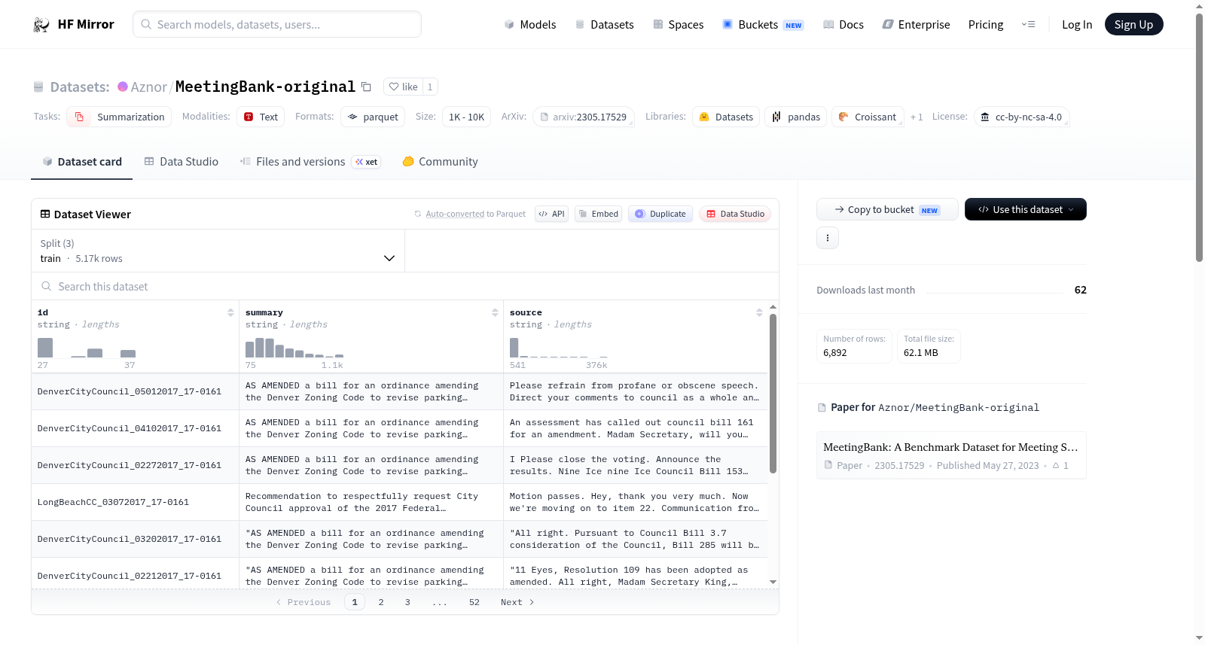Viewport: 1205px width, 645px height.
Task: Sort the id column
Action: point(230,312)
